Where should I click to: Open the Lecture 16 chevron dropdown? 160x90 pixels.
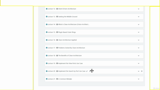click(138, 40)
